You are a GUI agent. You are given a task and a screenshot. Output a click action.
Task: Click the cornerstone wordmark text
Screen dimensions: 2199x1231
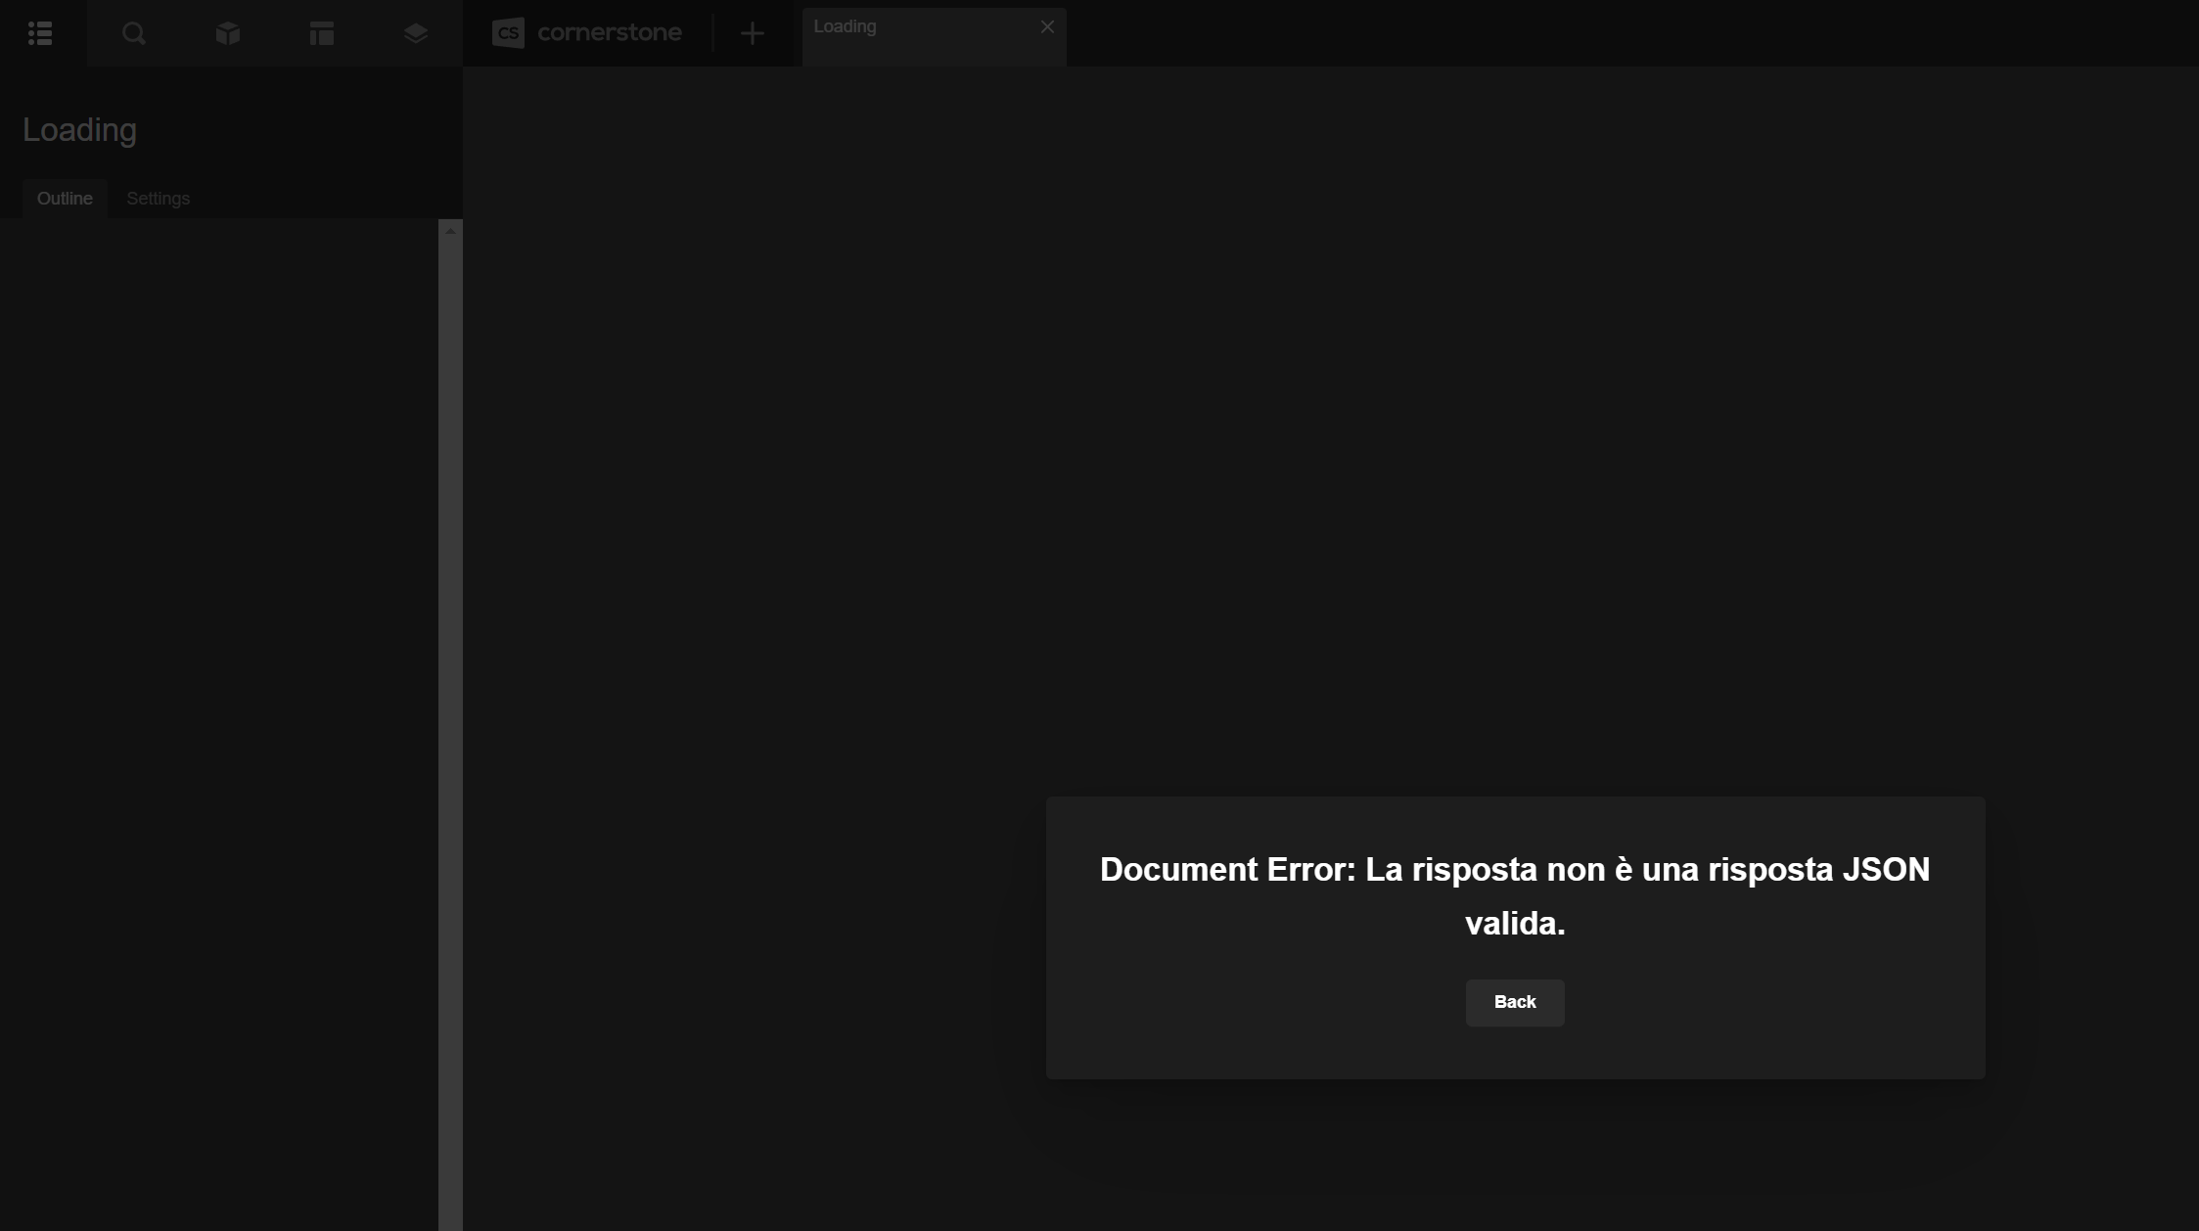tap(609, 32)
